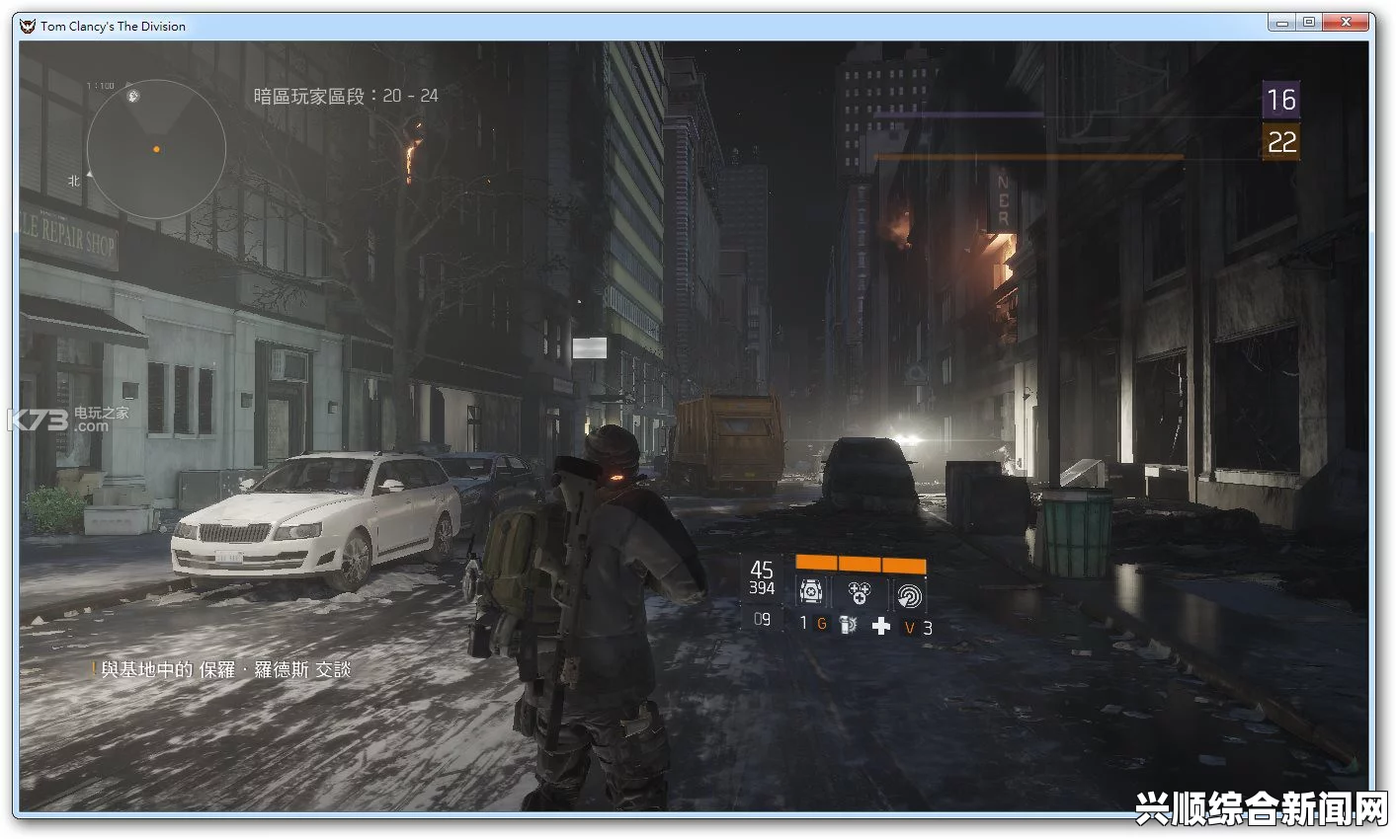Close the Division game window
This screenshot has height=839, width=1396.
[x=1347, y=23]
